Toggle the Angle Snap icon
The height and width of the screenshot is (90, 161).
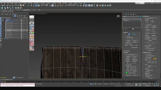coord(58,5)
